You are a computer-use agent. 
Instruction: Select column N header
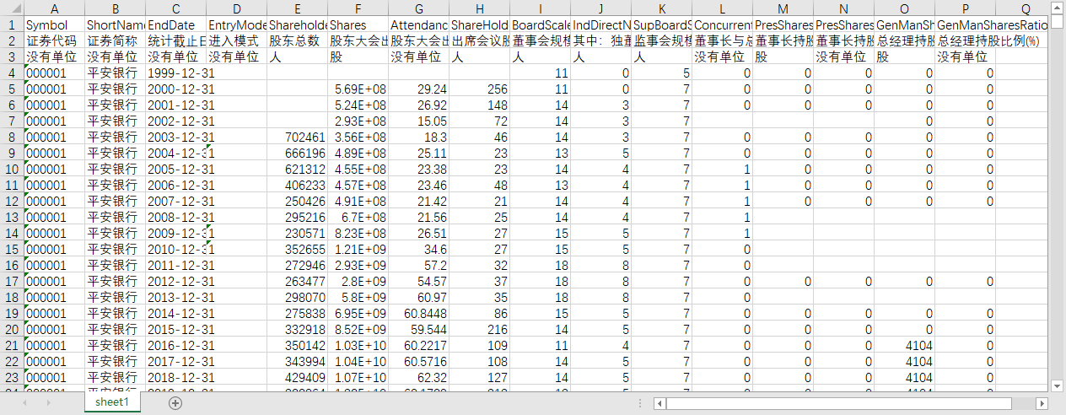click(x=843, y=8)
